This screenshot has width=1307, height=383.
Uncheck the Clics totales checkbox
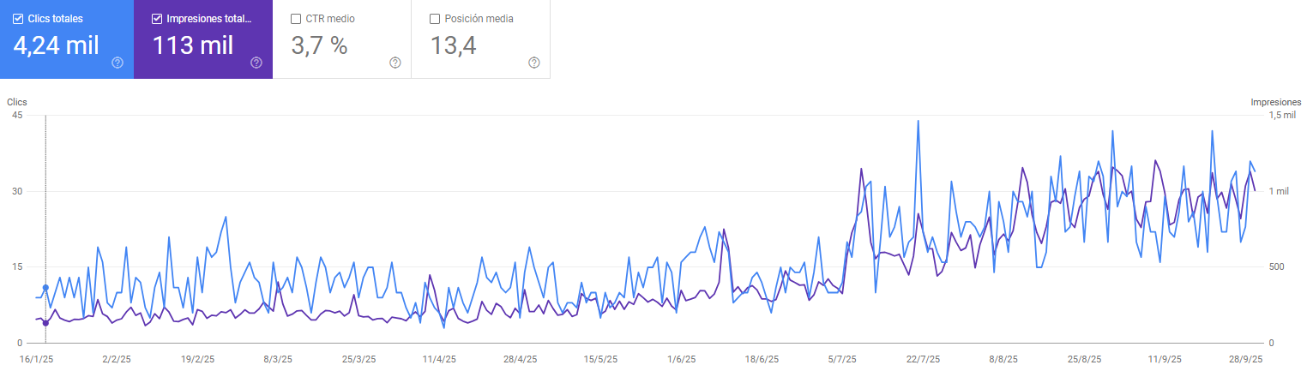pyautogui.click(x=18, y=18)
